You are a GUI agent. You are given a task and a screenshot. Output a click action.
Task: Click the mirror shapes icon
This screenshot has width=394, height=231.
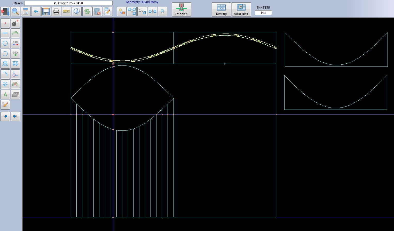[x=152, y=12]
